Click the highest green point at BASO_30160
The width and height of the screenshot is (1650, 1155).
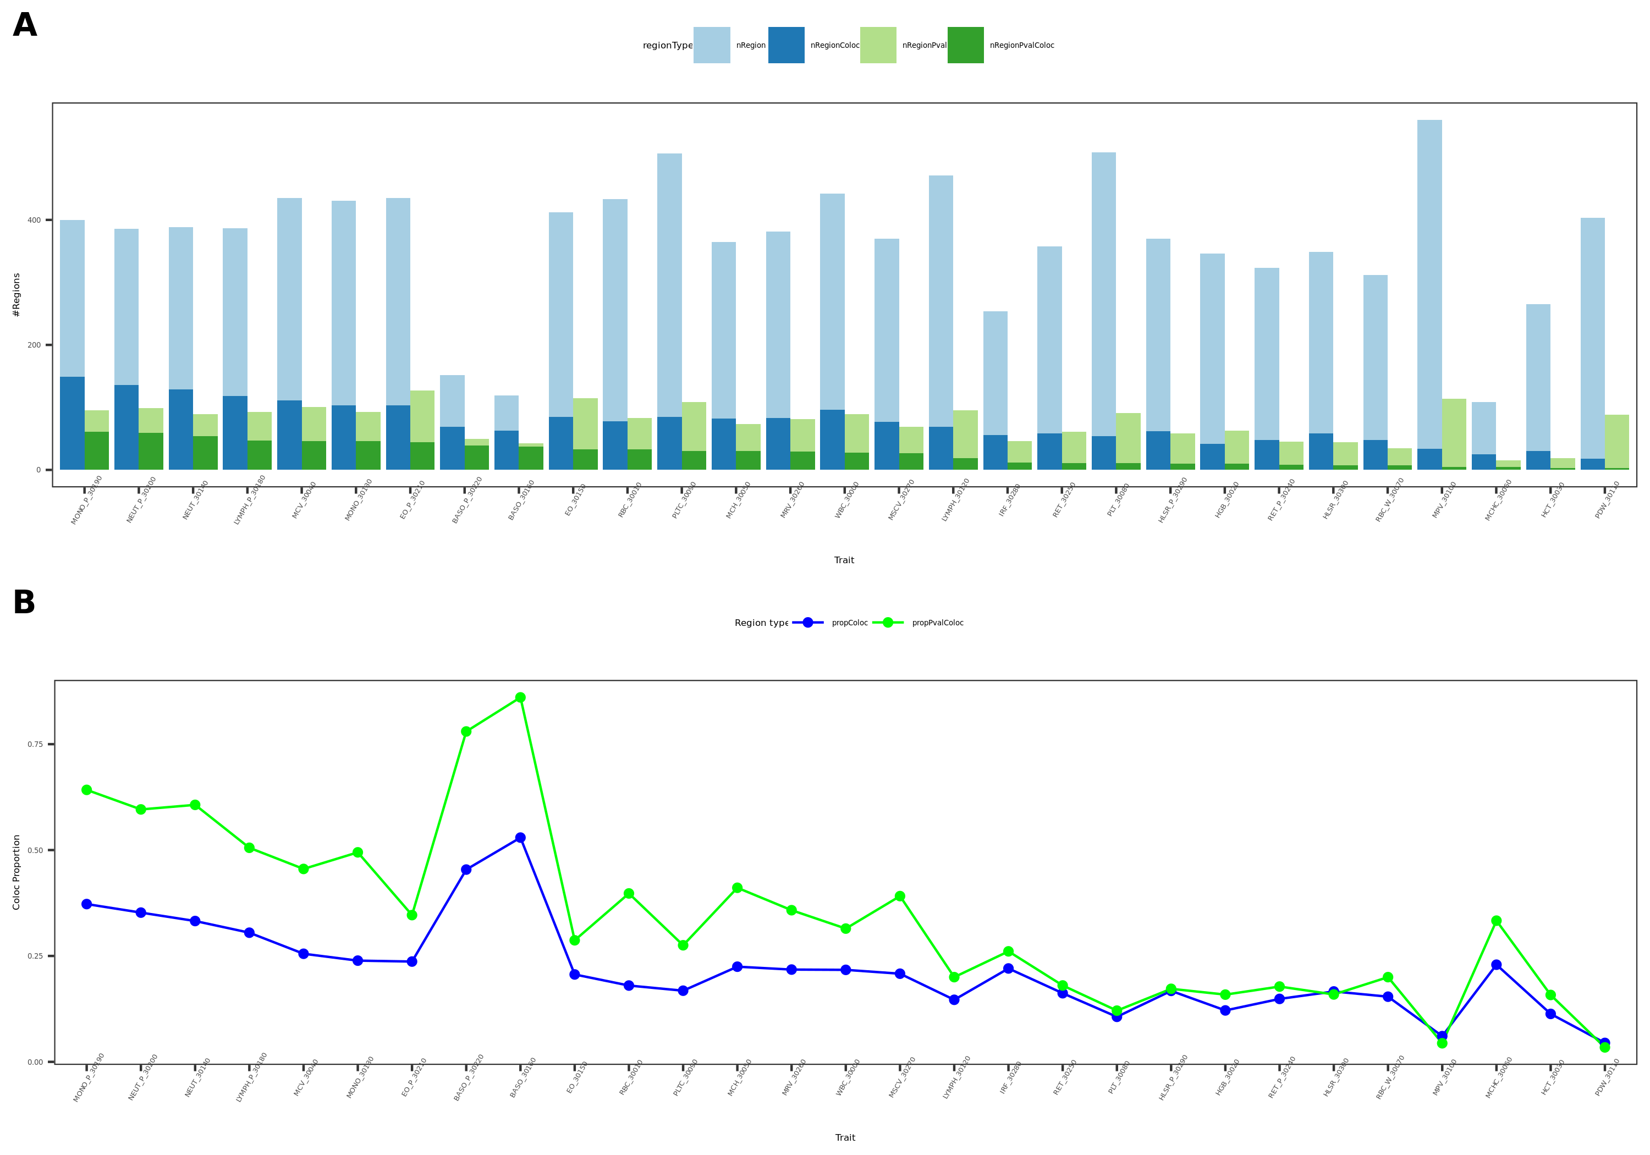[x=520, y=698]
